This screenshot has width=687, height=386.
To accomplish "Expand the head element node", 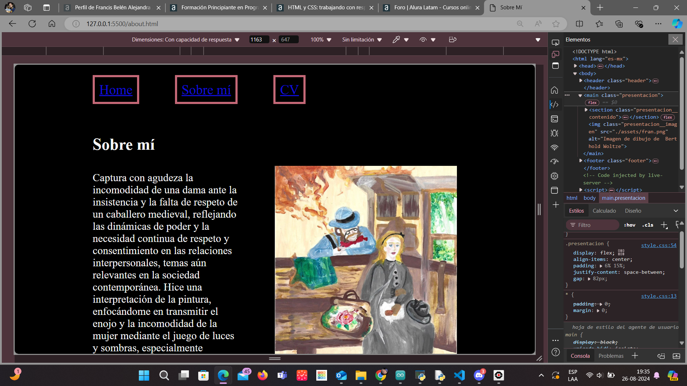I will 575,66.
